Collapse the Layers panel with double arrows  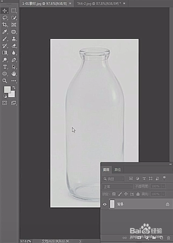pyautogui.click(x=170, y=164)
